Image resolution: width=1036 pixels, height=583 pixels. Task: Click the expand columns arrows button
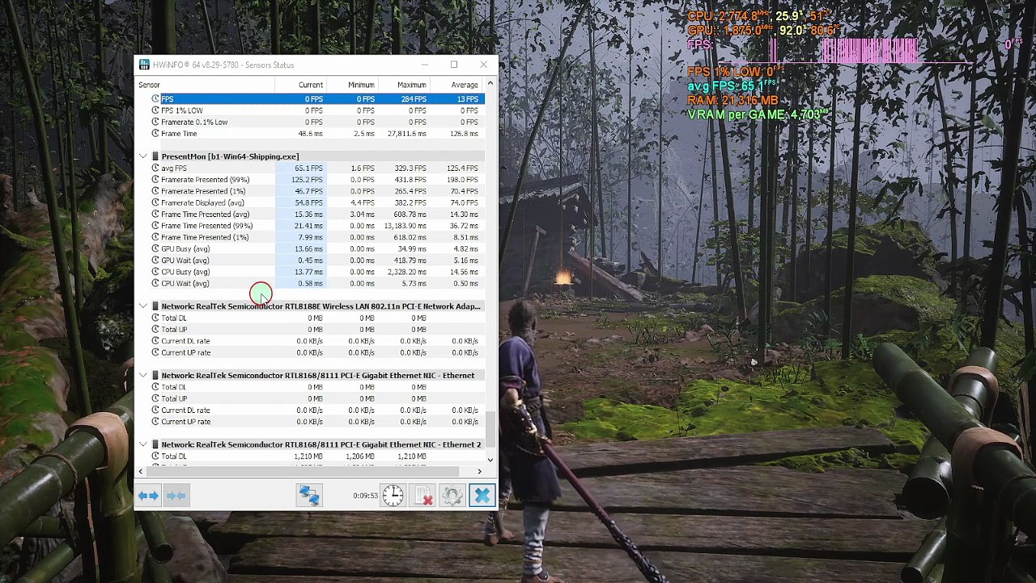point(148,496)
